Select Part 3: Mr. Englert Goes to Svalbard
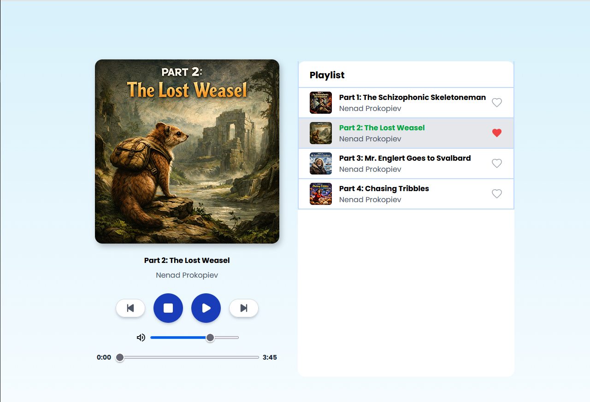The image size is (590, 402). point(405,158)
